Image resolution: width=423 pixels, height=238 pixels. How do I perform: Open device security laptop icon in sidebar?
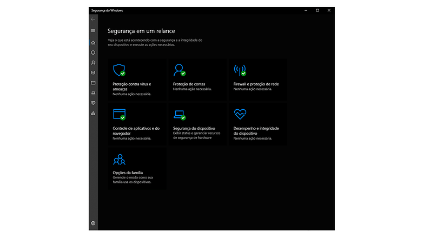coord(93,93)
